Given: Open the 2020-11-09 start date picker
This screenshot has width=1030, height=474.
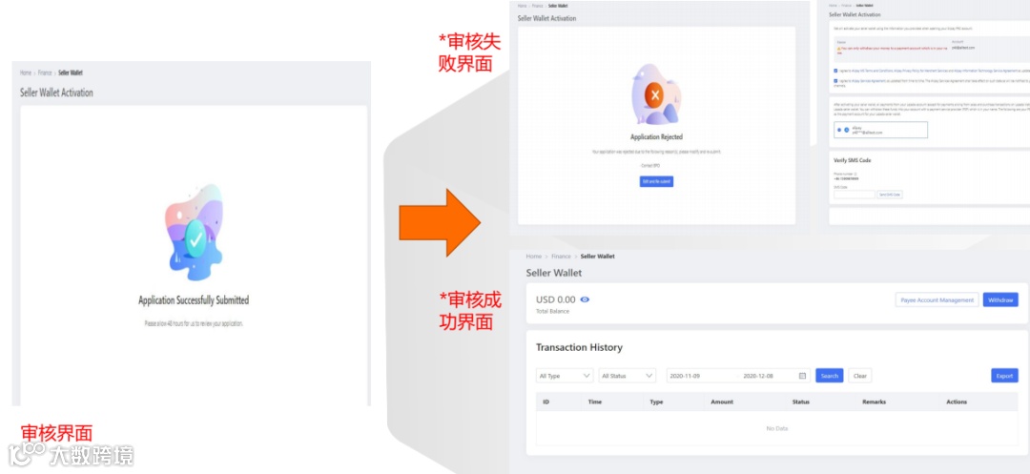Looking at the screenshot, I should 684,376.
